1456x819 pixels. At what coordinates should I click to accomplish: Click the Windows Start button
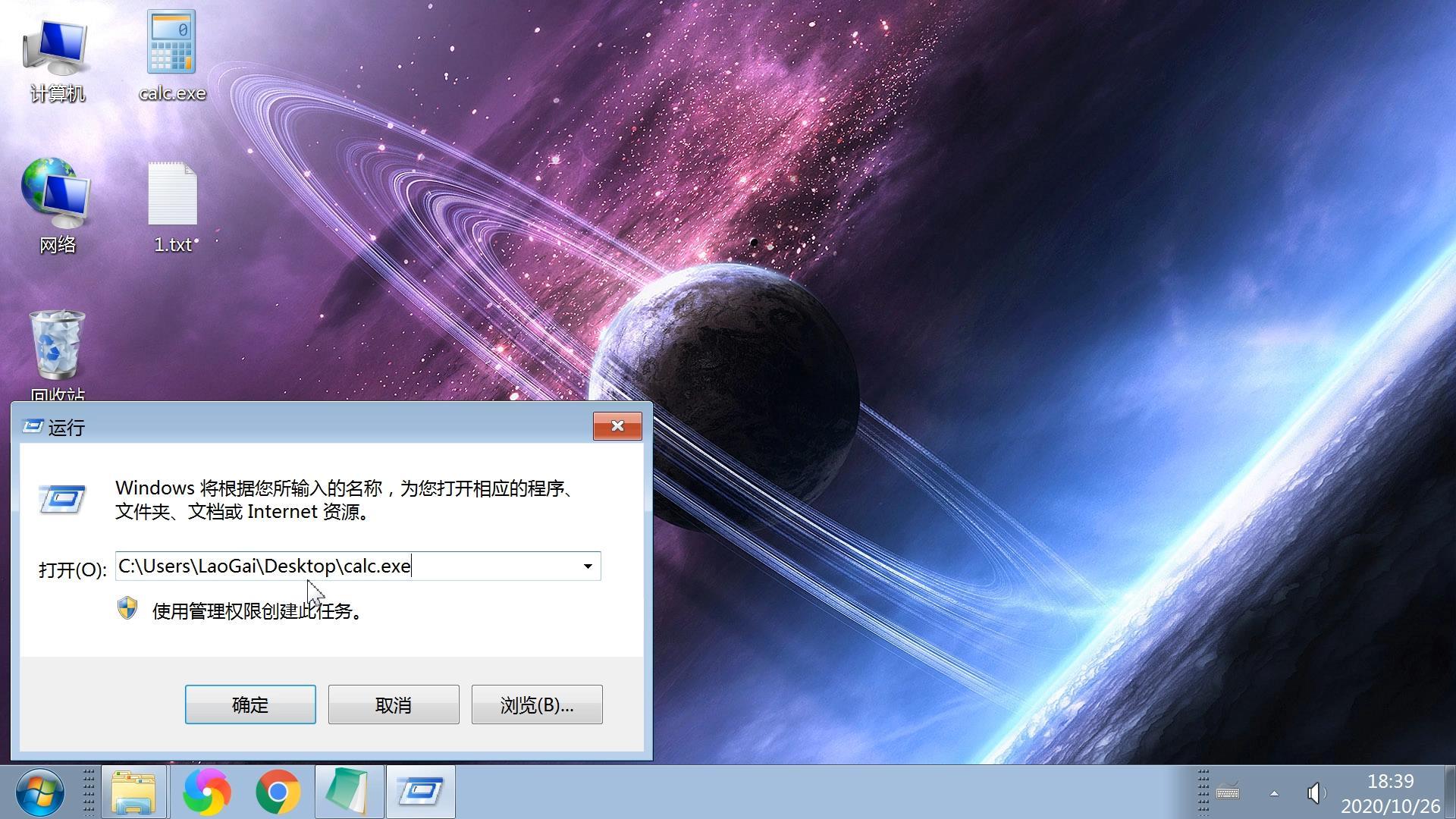39,792
